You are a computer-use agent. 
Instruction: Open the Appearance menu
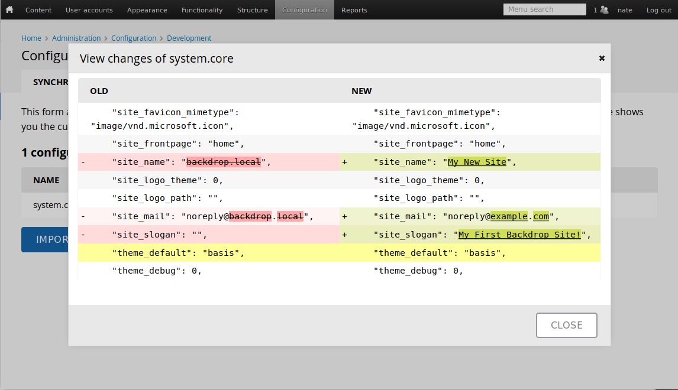coord(147,9)
